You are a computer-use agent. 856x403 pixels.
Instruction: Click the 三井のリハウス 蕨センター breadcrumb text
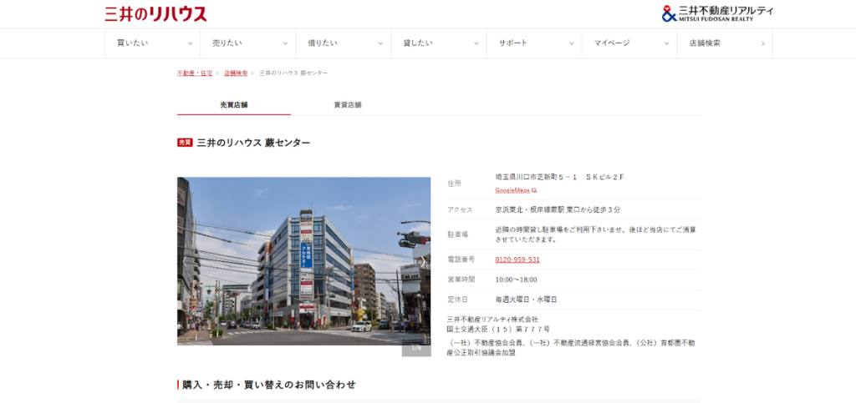pos(293,73)
